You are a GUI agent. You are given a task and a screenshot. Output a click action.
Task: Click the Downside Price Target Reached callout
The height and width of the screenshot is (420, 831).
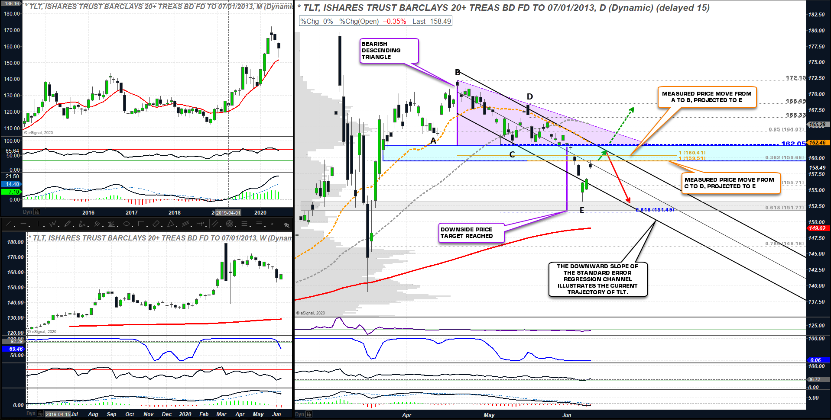coord(471,233)
